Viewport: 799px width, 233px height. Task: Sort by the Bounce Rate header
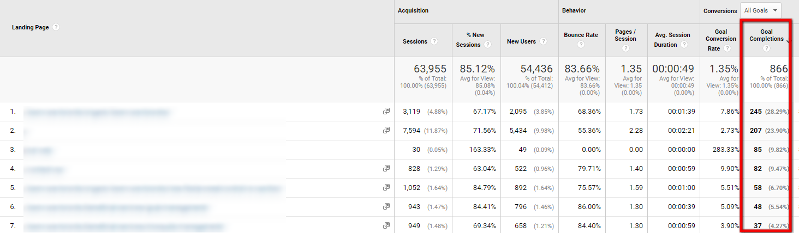[581, 35]
